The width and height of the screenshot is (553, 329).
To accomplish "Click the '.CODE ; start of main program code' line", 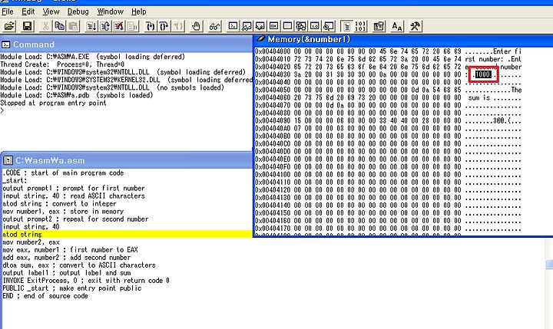I will click(x=63, y=173).
